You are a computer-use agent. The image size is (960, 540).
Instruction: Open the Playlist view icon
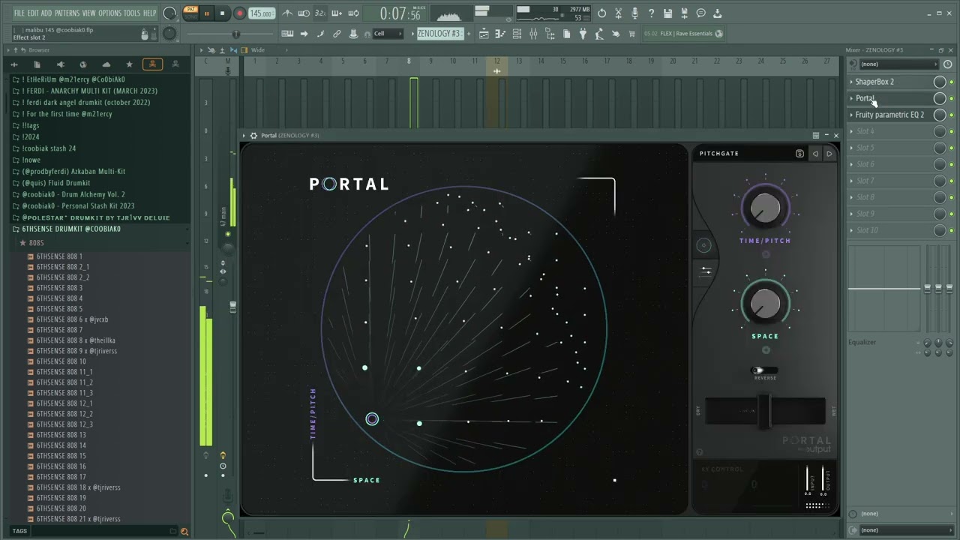pyautogui.click(x=484, y=34)
